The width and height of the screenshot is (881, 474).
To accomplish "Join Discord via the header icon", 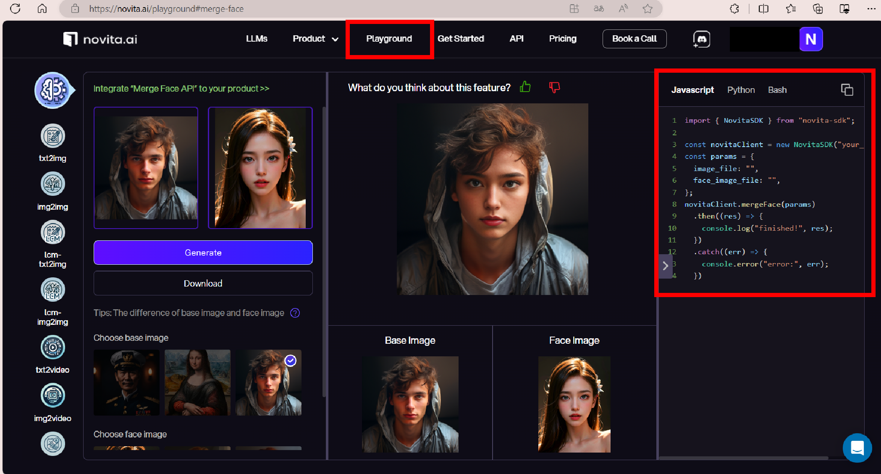I will point(701,39).
